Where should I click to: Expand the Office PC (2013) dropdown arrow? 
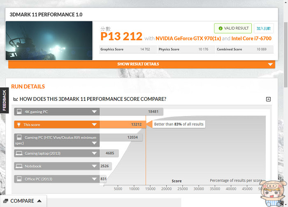pyautogui.click(x=94, y=179)
